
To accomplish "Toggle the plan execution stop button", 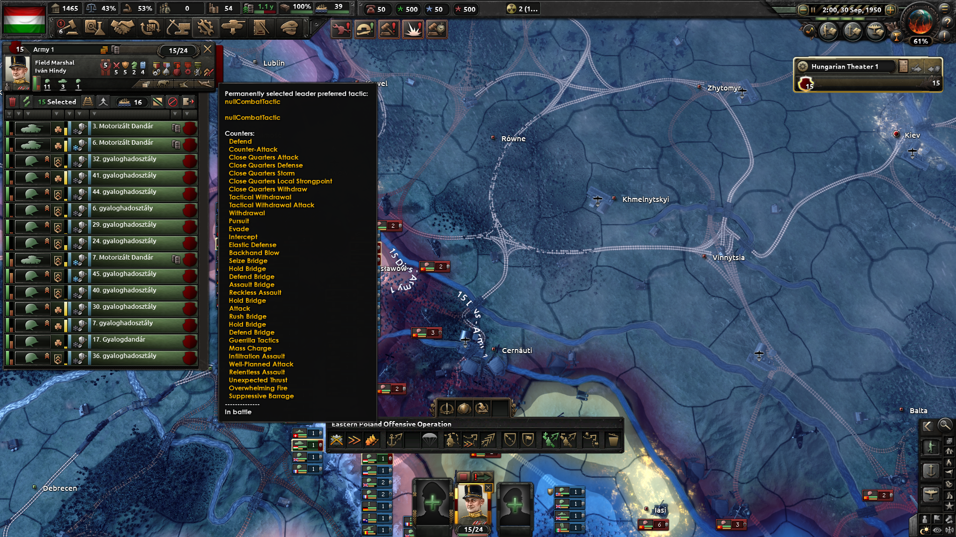I will (x=463, y=476).
